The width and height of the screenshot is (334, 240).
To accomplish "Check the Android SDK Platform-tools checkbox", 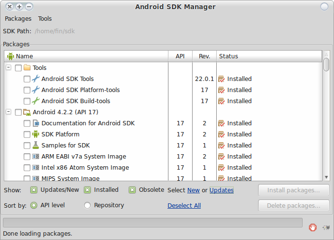I will click(x=27, y=90).
